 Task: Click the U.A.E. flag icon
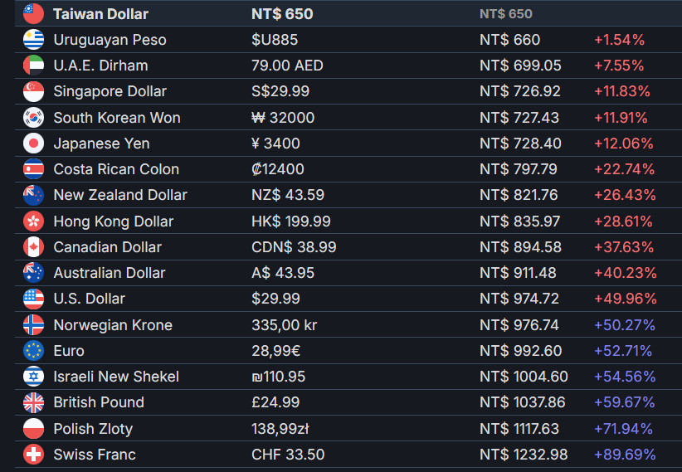click(33, 66)
